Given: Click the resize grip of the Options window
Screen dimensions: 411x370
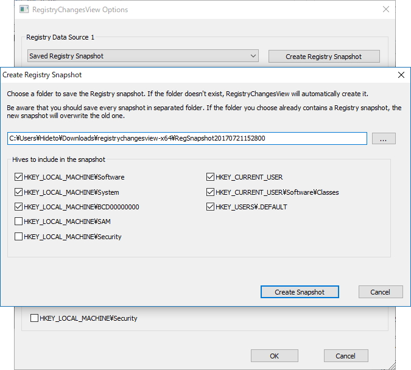Looking at the screenshot, I should tap(392, 366).
